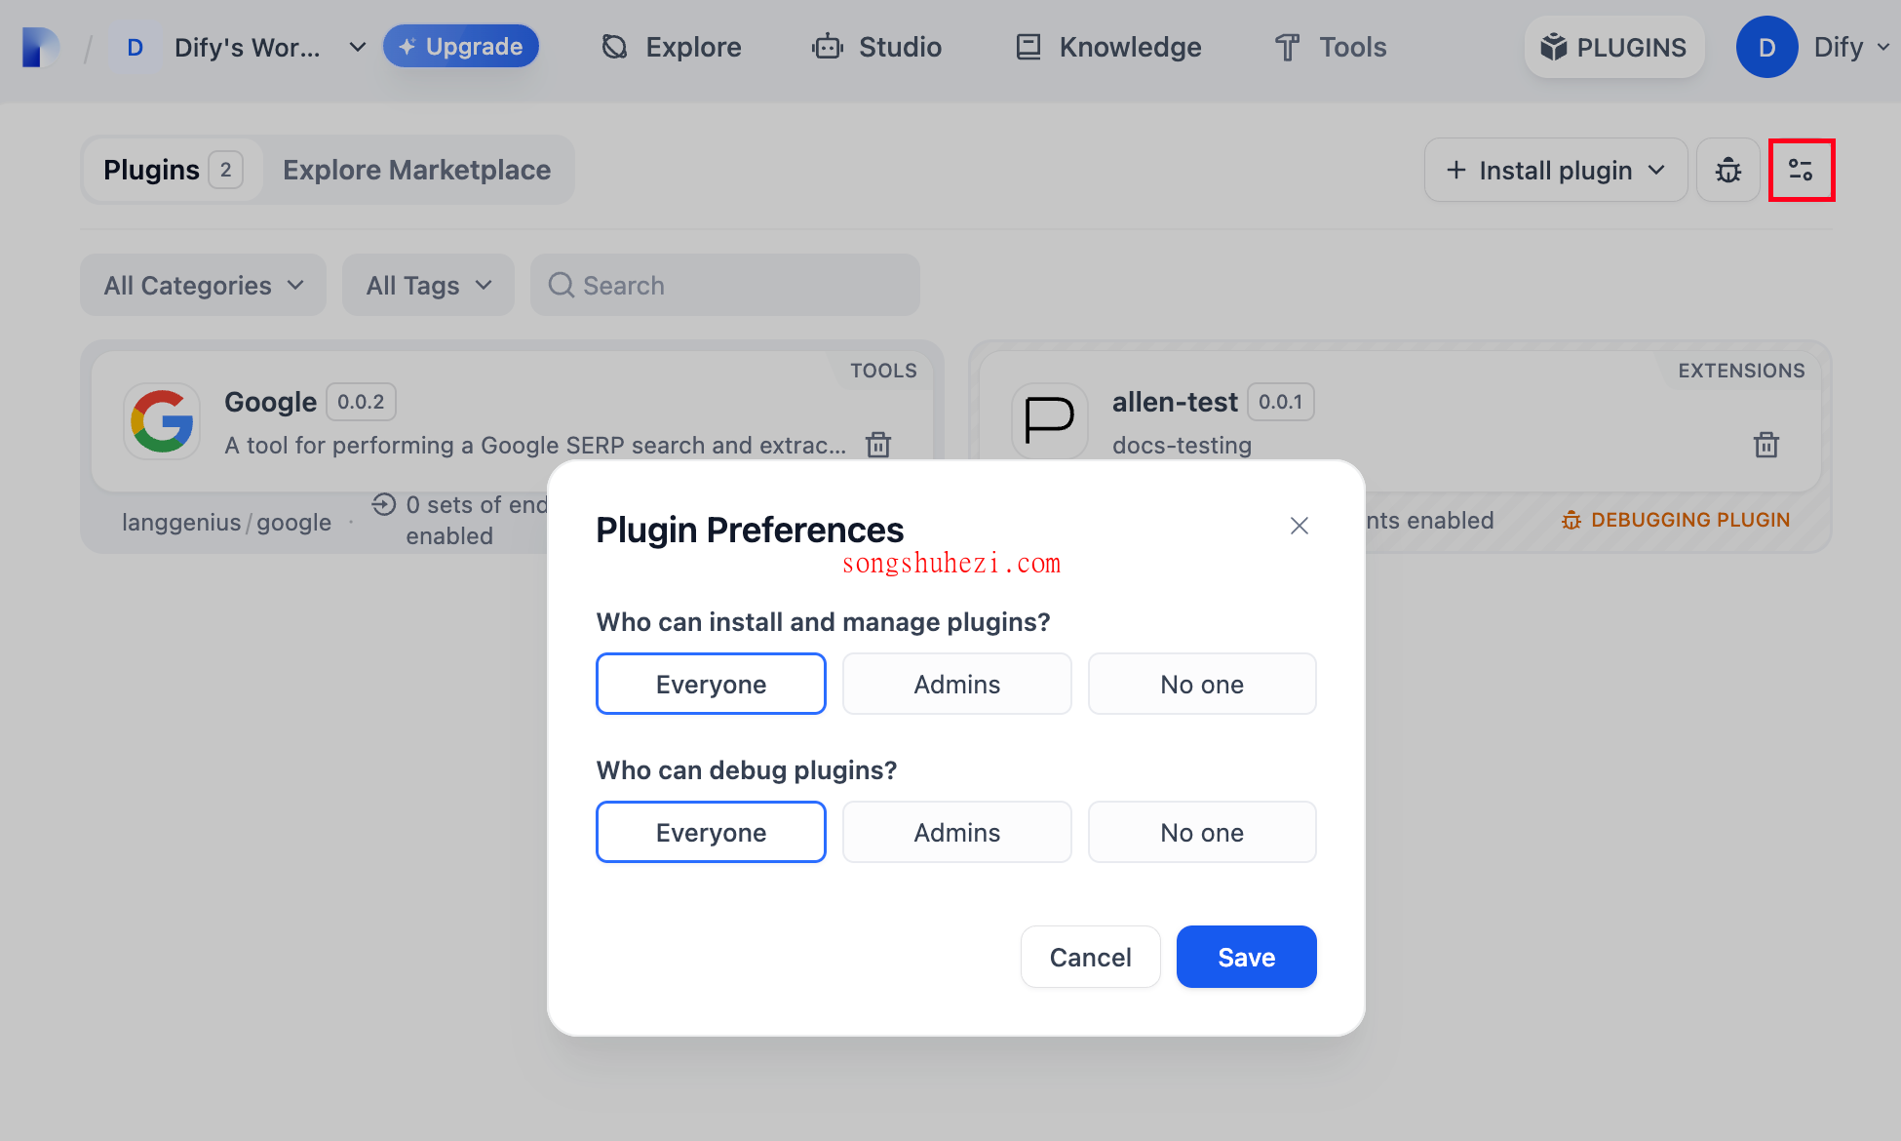Click the Plugin Preferences settings icon
Screen dimensions: 1901x1141
tap(1804, 169)
